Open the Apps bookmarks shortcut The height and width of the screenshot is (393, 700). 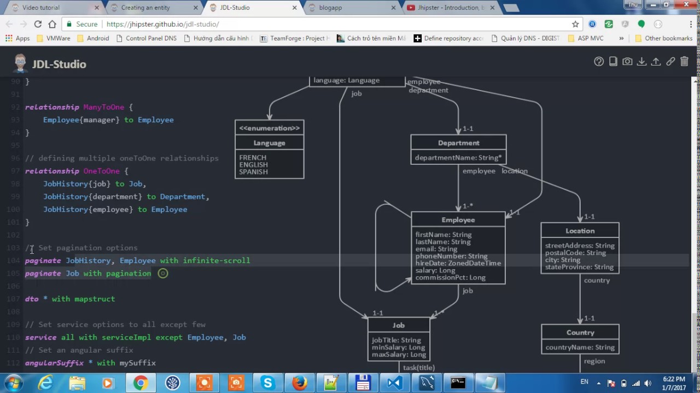(x=17, y=38)
